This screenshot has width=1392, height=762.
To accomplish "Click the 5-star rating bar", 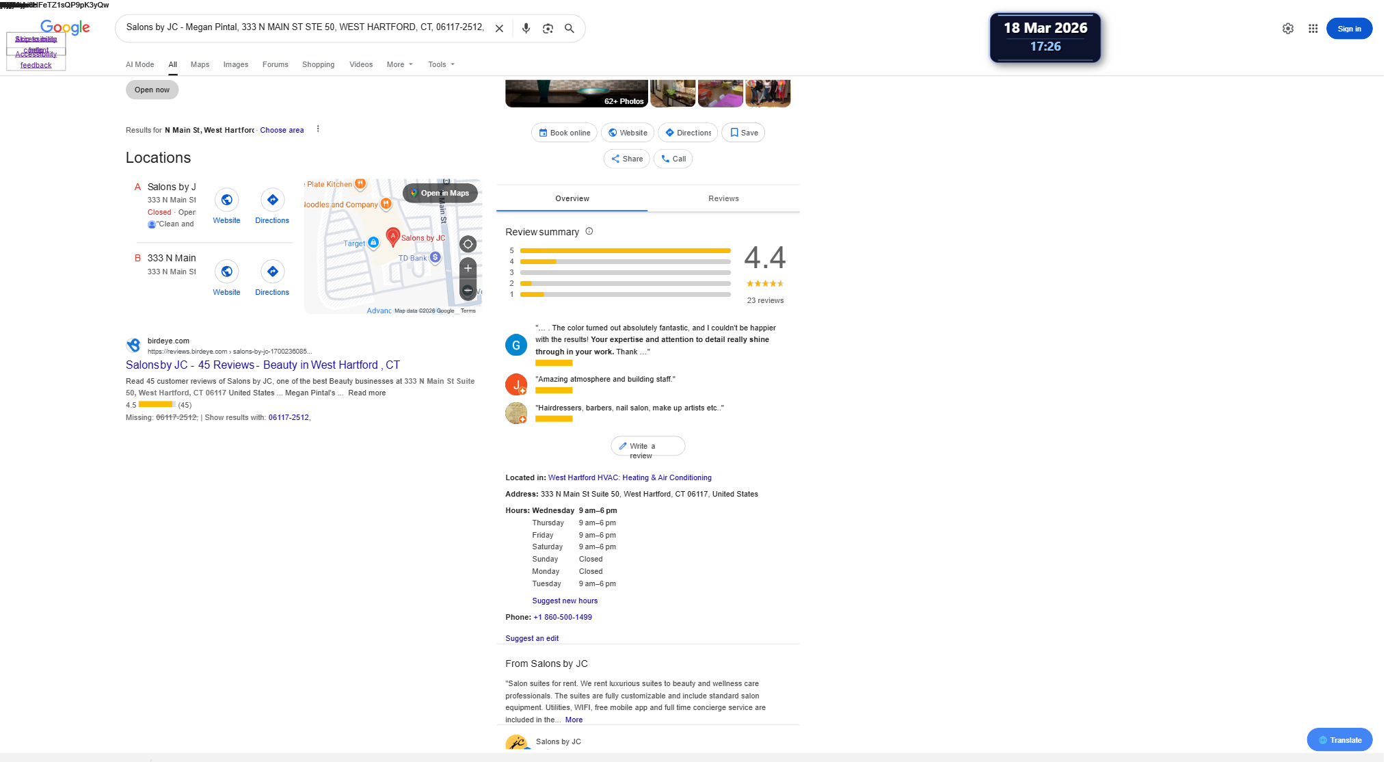I will coord(625,251).
